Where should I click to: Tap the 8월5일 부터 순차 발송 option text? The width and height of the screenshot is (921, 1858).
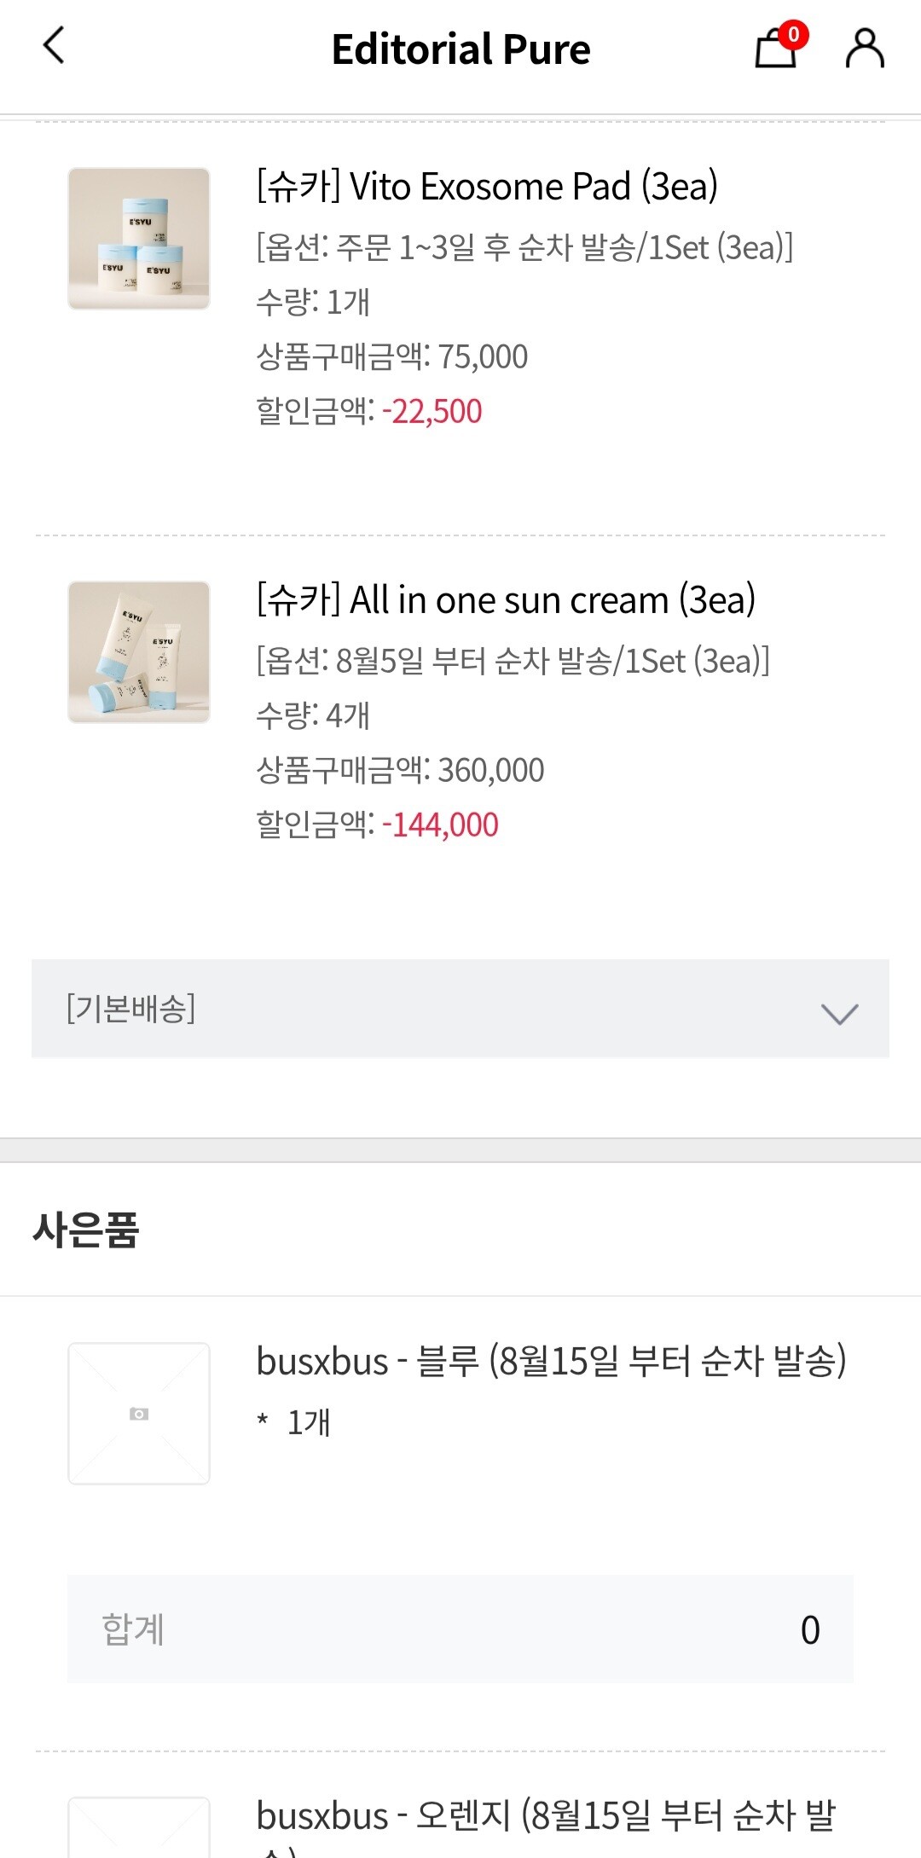tap(513, 661)
